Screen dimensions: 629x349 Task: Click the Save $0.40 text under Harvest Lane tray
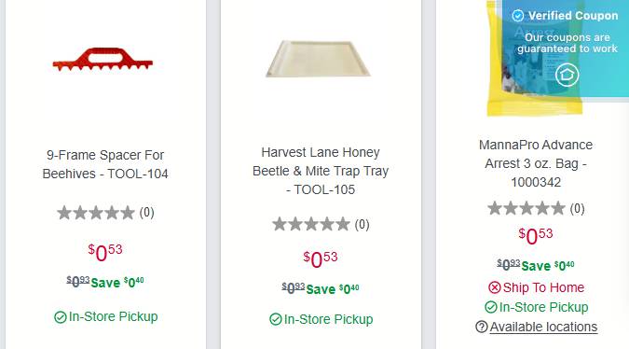click(x=333, y=288)
